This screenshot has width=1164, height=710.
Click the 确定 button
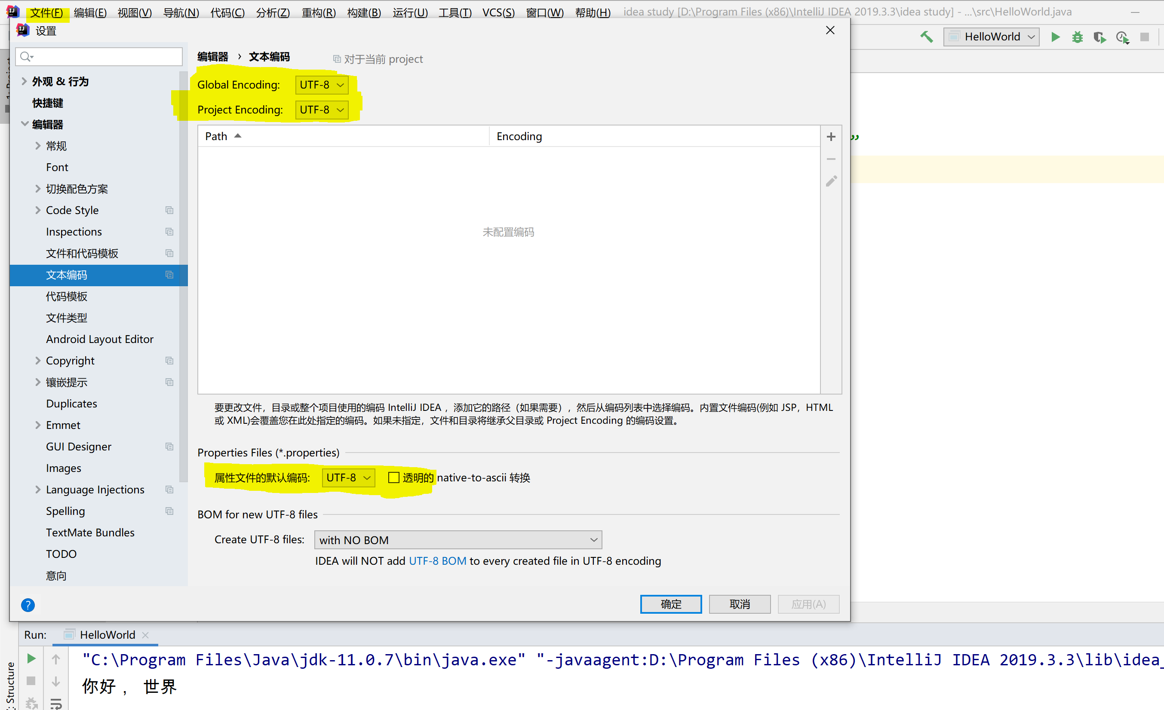tap(670, 604)
